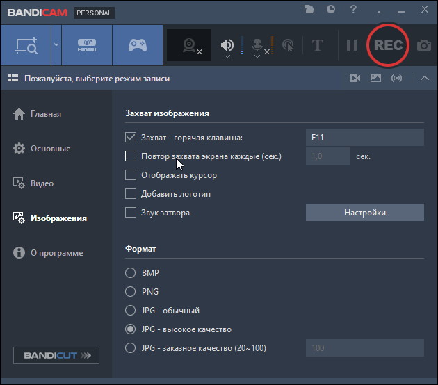Toggle mouse click effects icon
Viewport: 438px width, 385px height.
click(x=288, y=45)
